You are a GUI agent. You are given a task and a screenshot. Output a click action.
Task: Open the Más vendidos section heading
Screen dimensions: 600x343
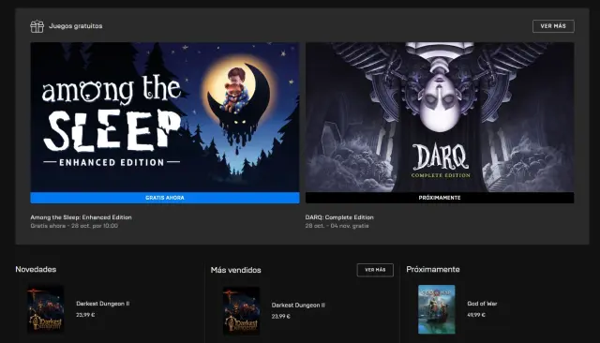pos(235,270)
